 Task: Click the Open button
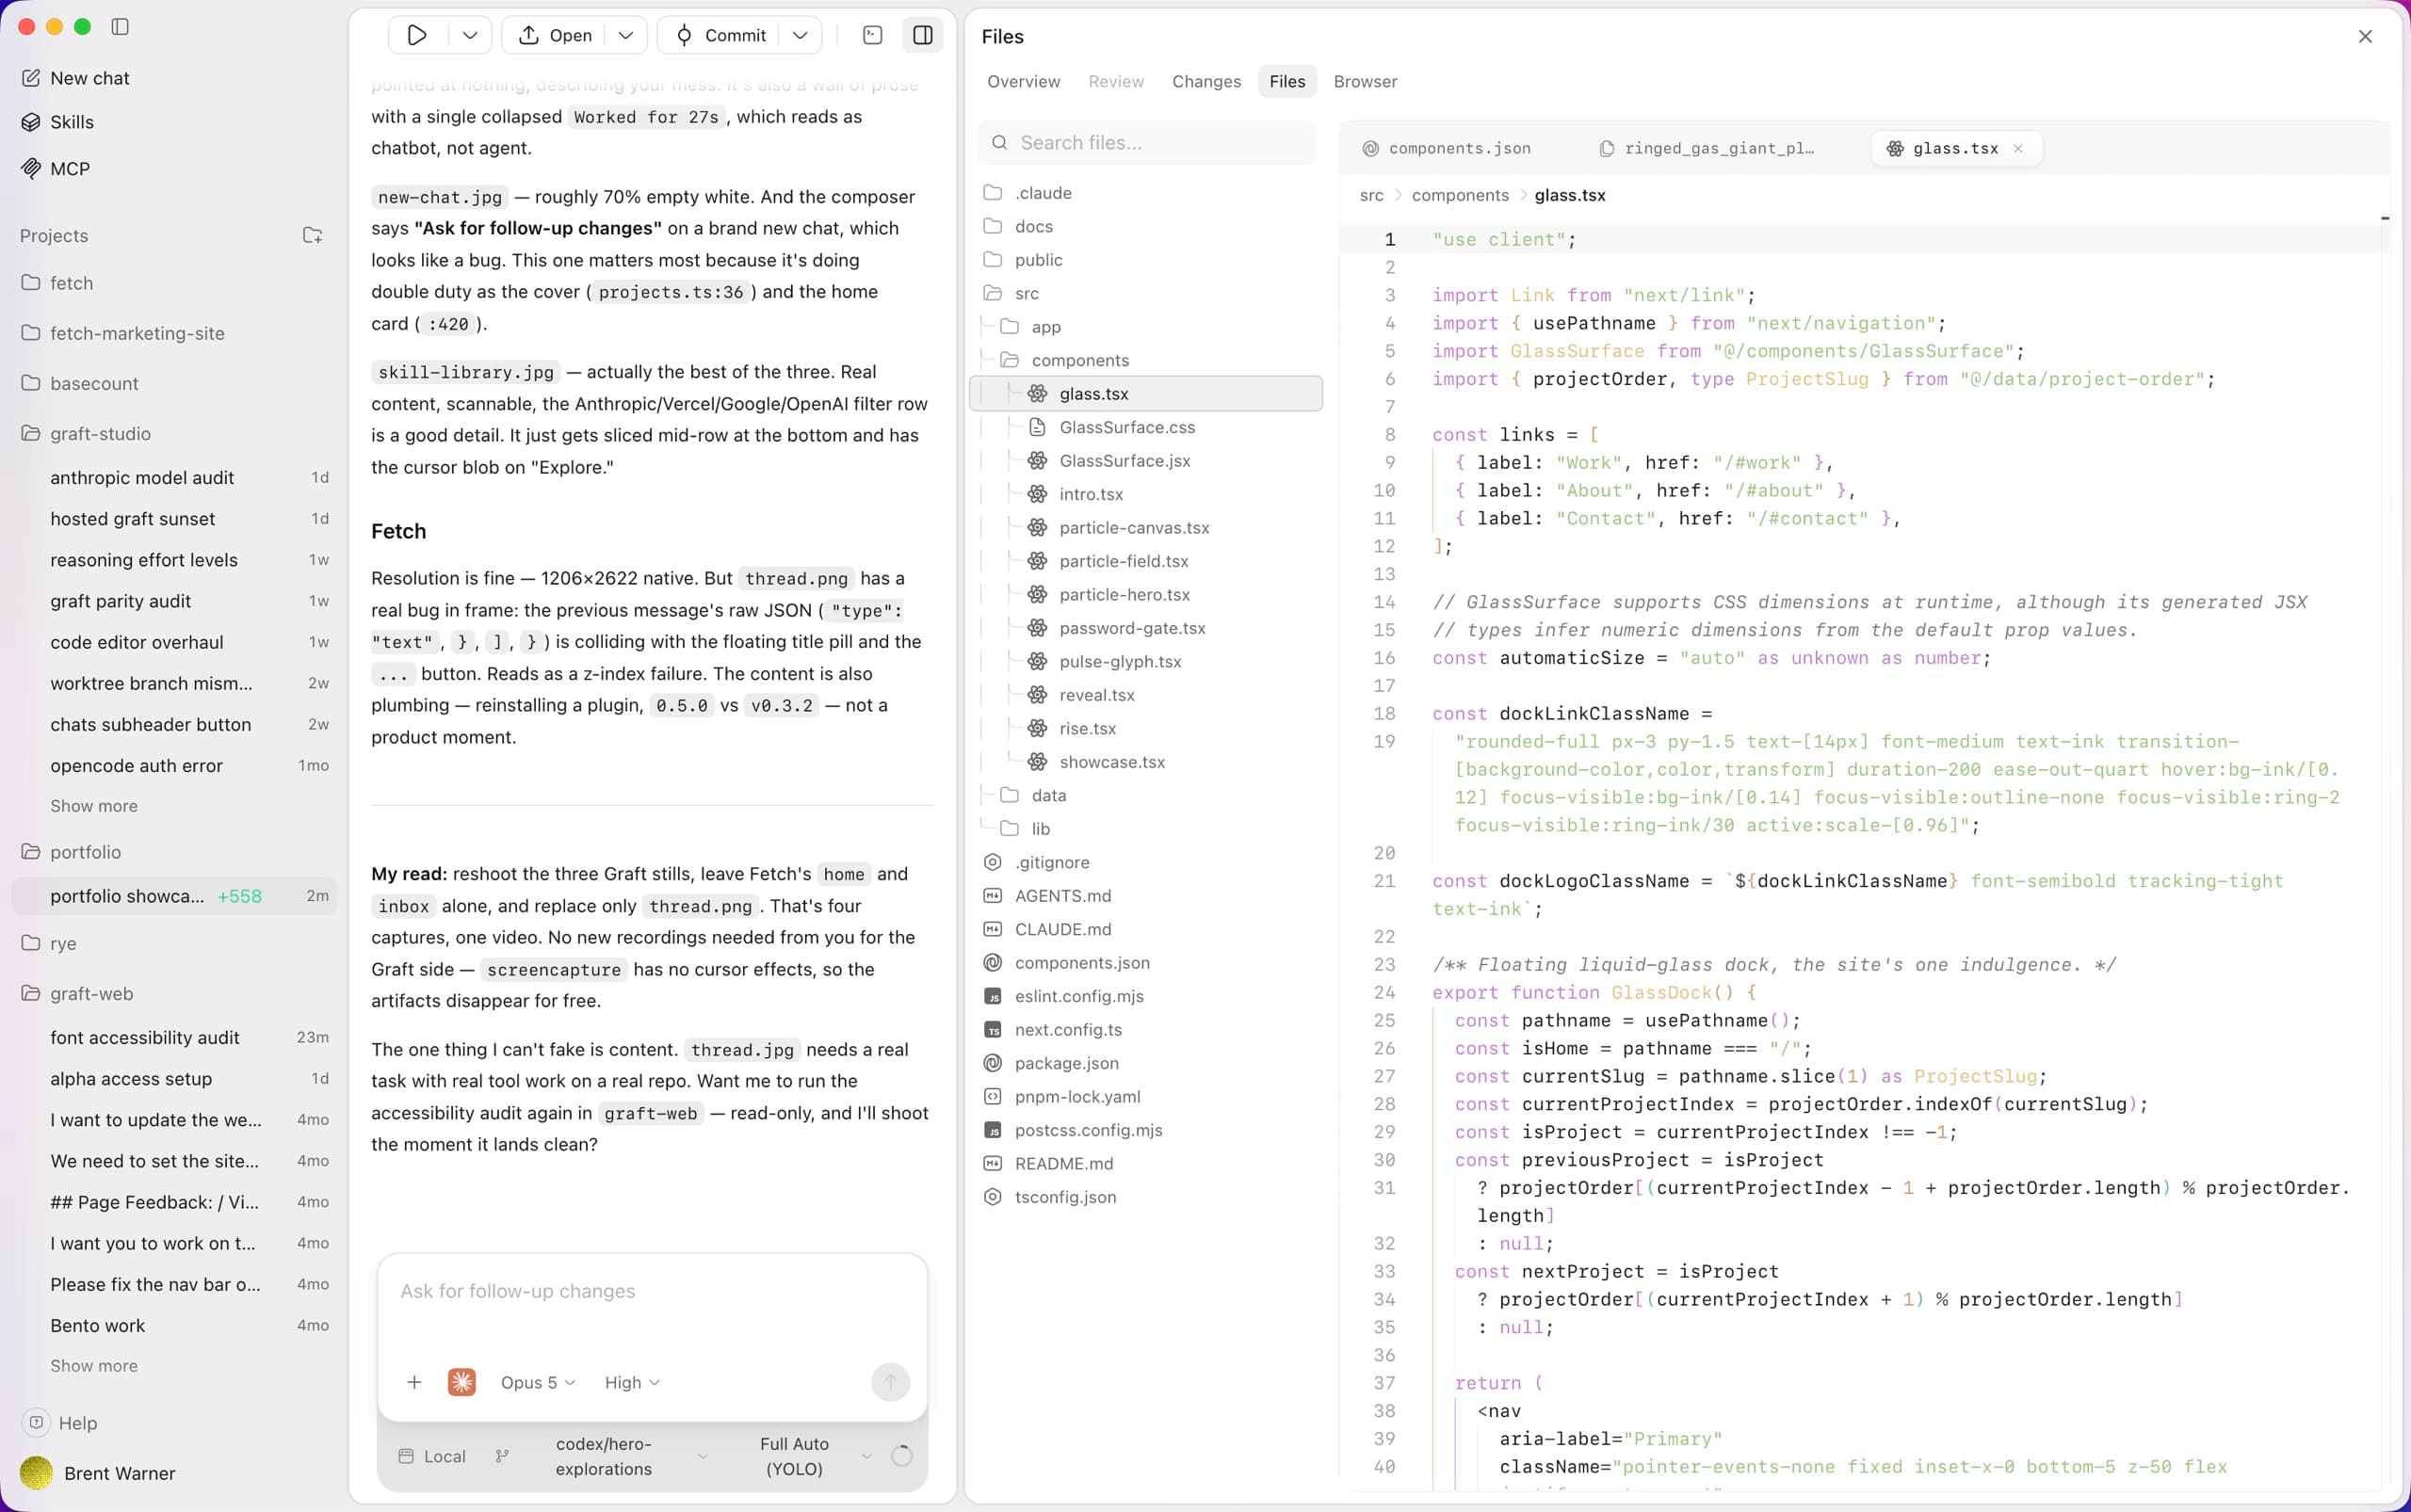click(556, 35)
